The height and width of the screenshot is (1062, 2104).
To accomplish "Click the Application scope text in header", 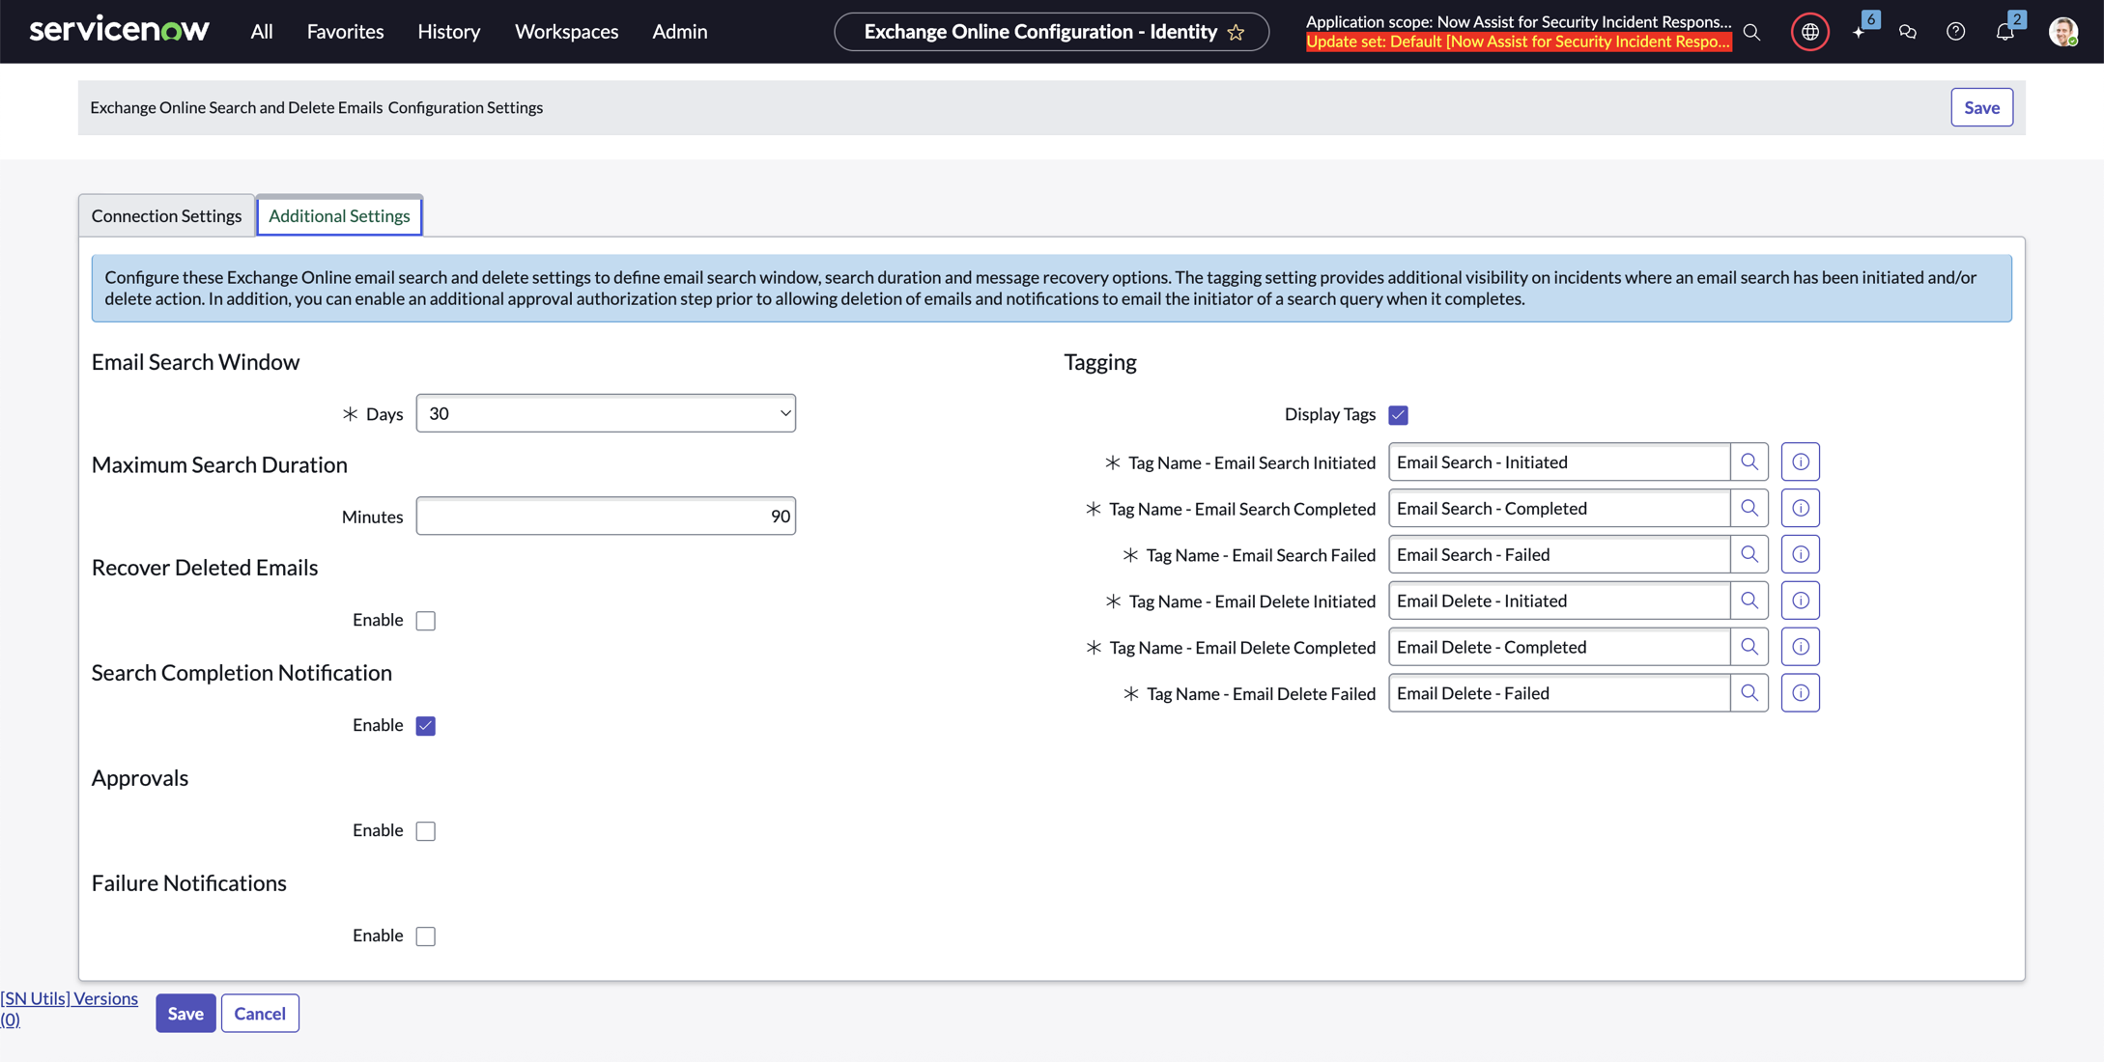I will pos(1518,21).
